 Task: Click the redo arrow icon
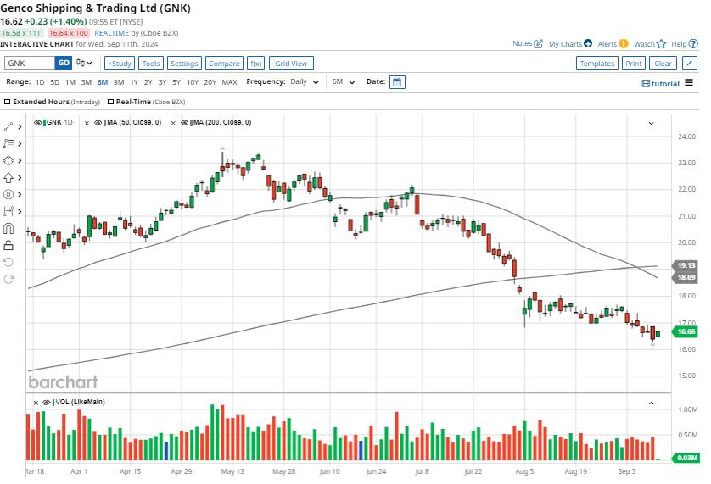(x=8, y=279)
